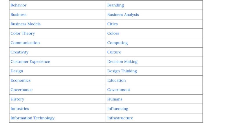Open the Information Technology link
This screenshot has height=123, width=235.
click(32, 118)
